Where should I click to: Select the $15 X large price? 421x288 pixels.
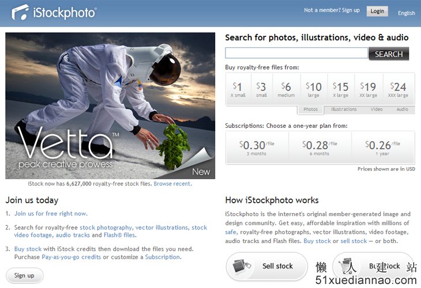[x=341, y=89]
